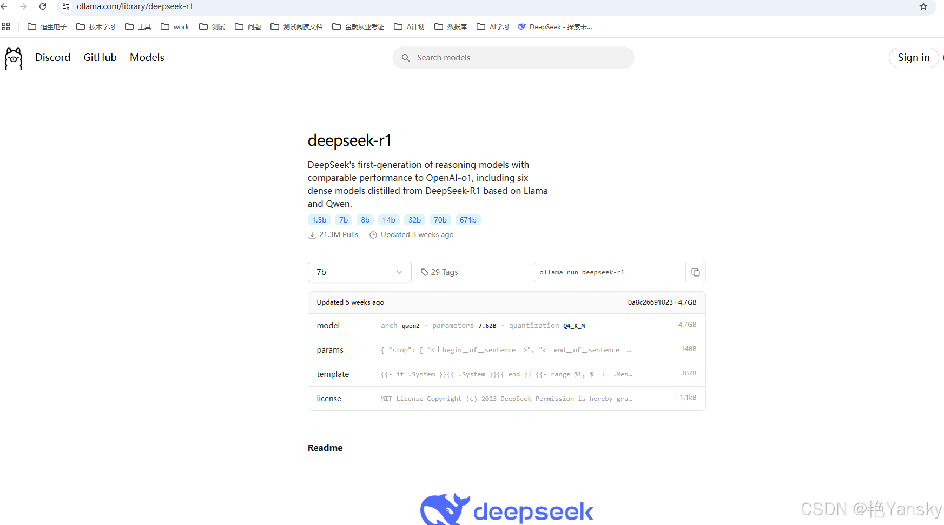
Task: Open the model file row
Action: point(507,326)
